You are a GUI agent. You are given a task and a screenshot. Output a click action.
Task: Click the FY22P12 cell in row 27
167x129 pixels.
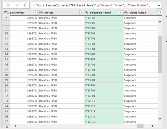[104, 122]
